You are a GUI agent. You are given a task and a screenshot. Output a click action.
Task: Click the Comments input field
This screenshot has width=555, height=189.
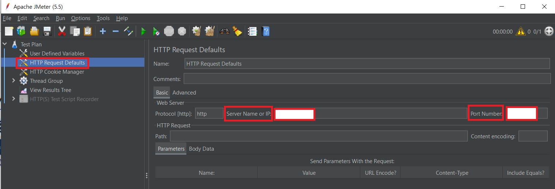click(x=367, y=78)
